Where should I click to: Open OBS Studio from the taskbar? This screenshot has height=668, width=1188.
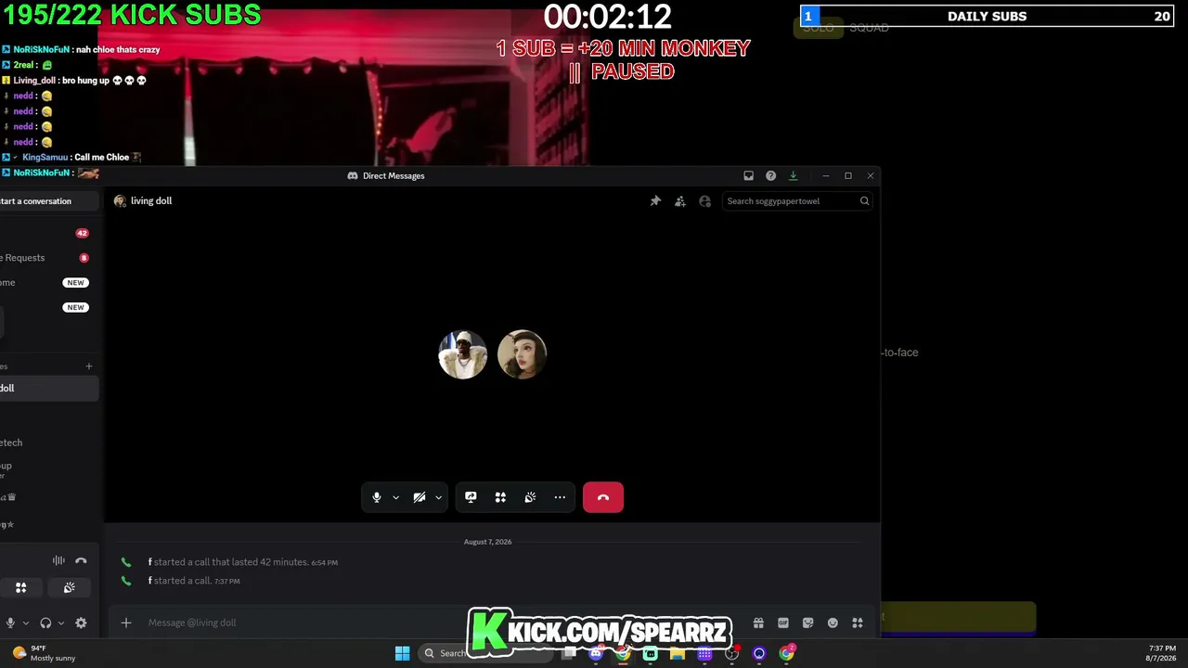click(731, 653)
